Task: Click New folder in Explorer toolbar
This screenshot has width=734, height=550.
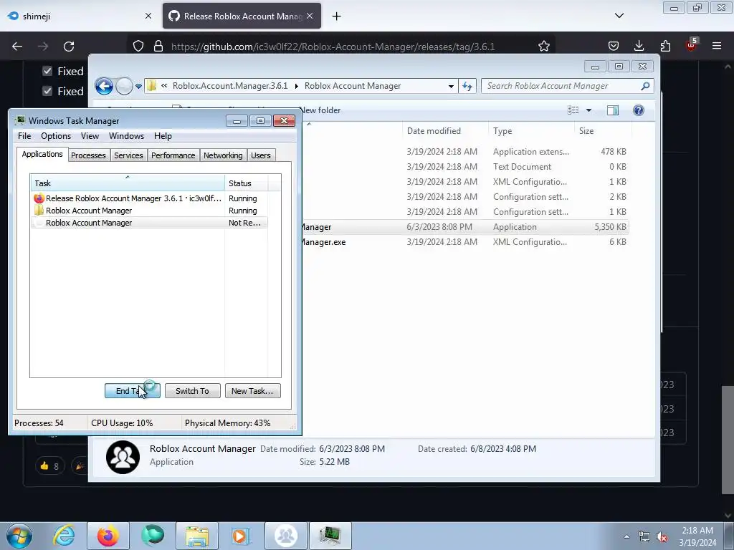Action: pos(320,110)
